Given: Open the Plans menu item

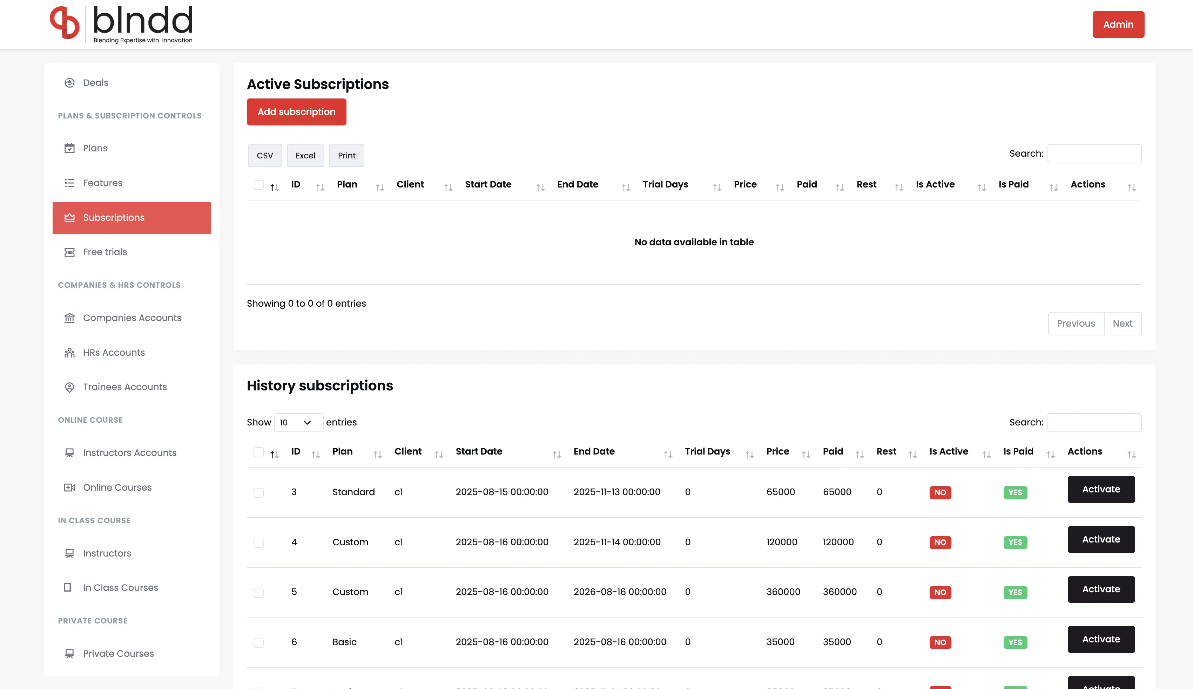Looking at the screenshot, I should [x=132, y=148].
